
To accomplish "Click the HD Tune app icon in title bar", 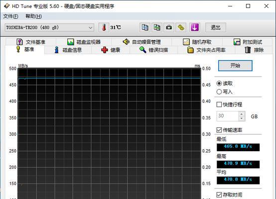I will pyautogui.click(x=6, y=6).
